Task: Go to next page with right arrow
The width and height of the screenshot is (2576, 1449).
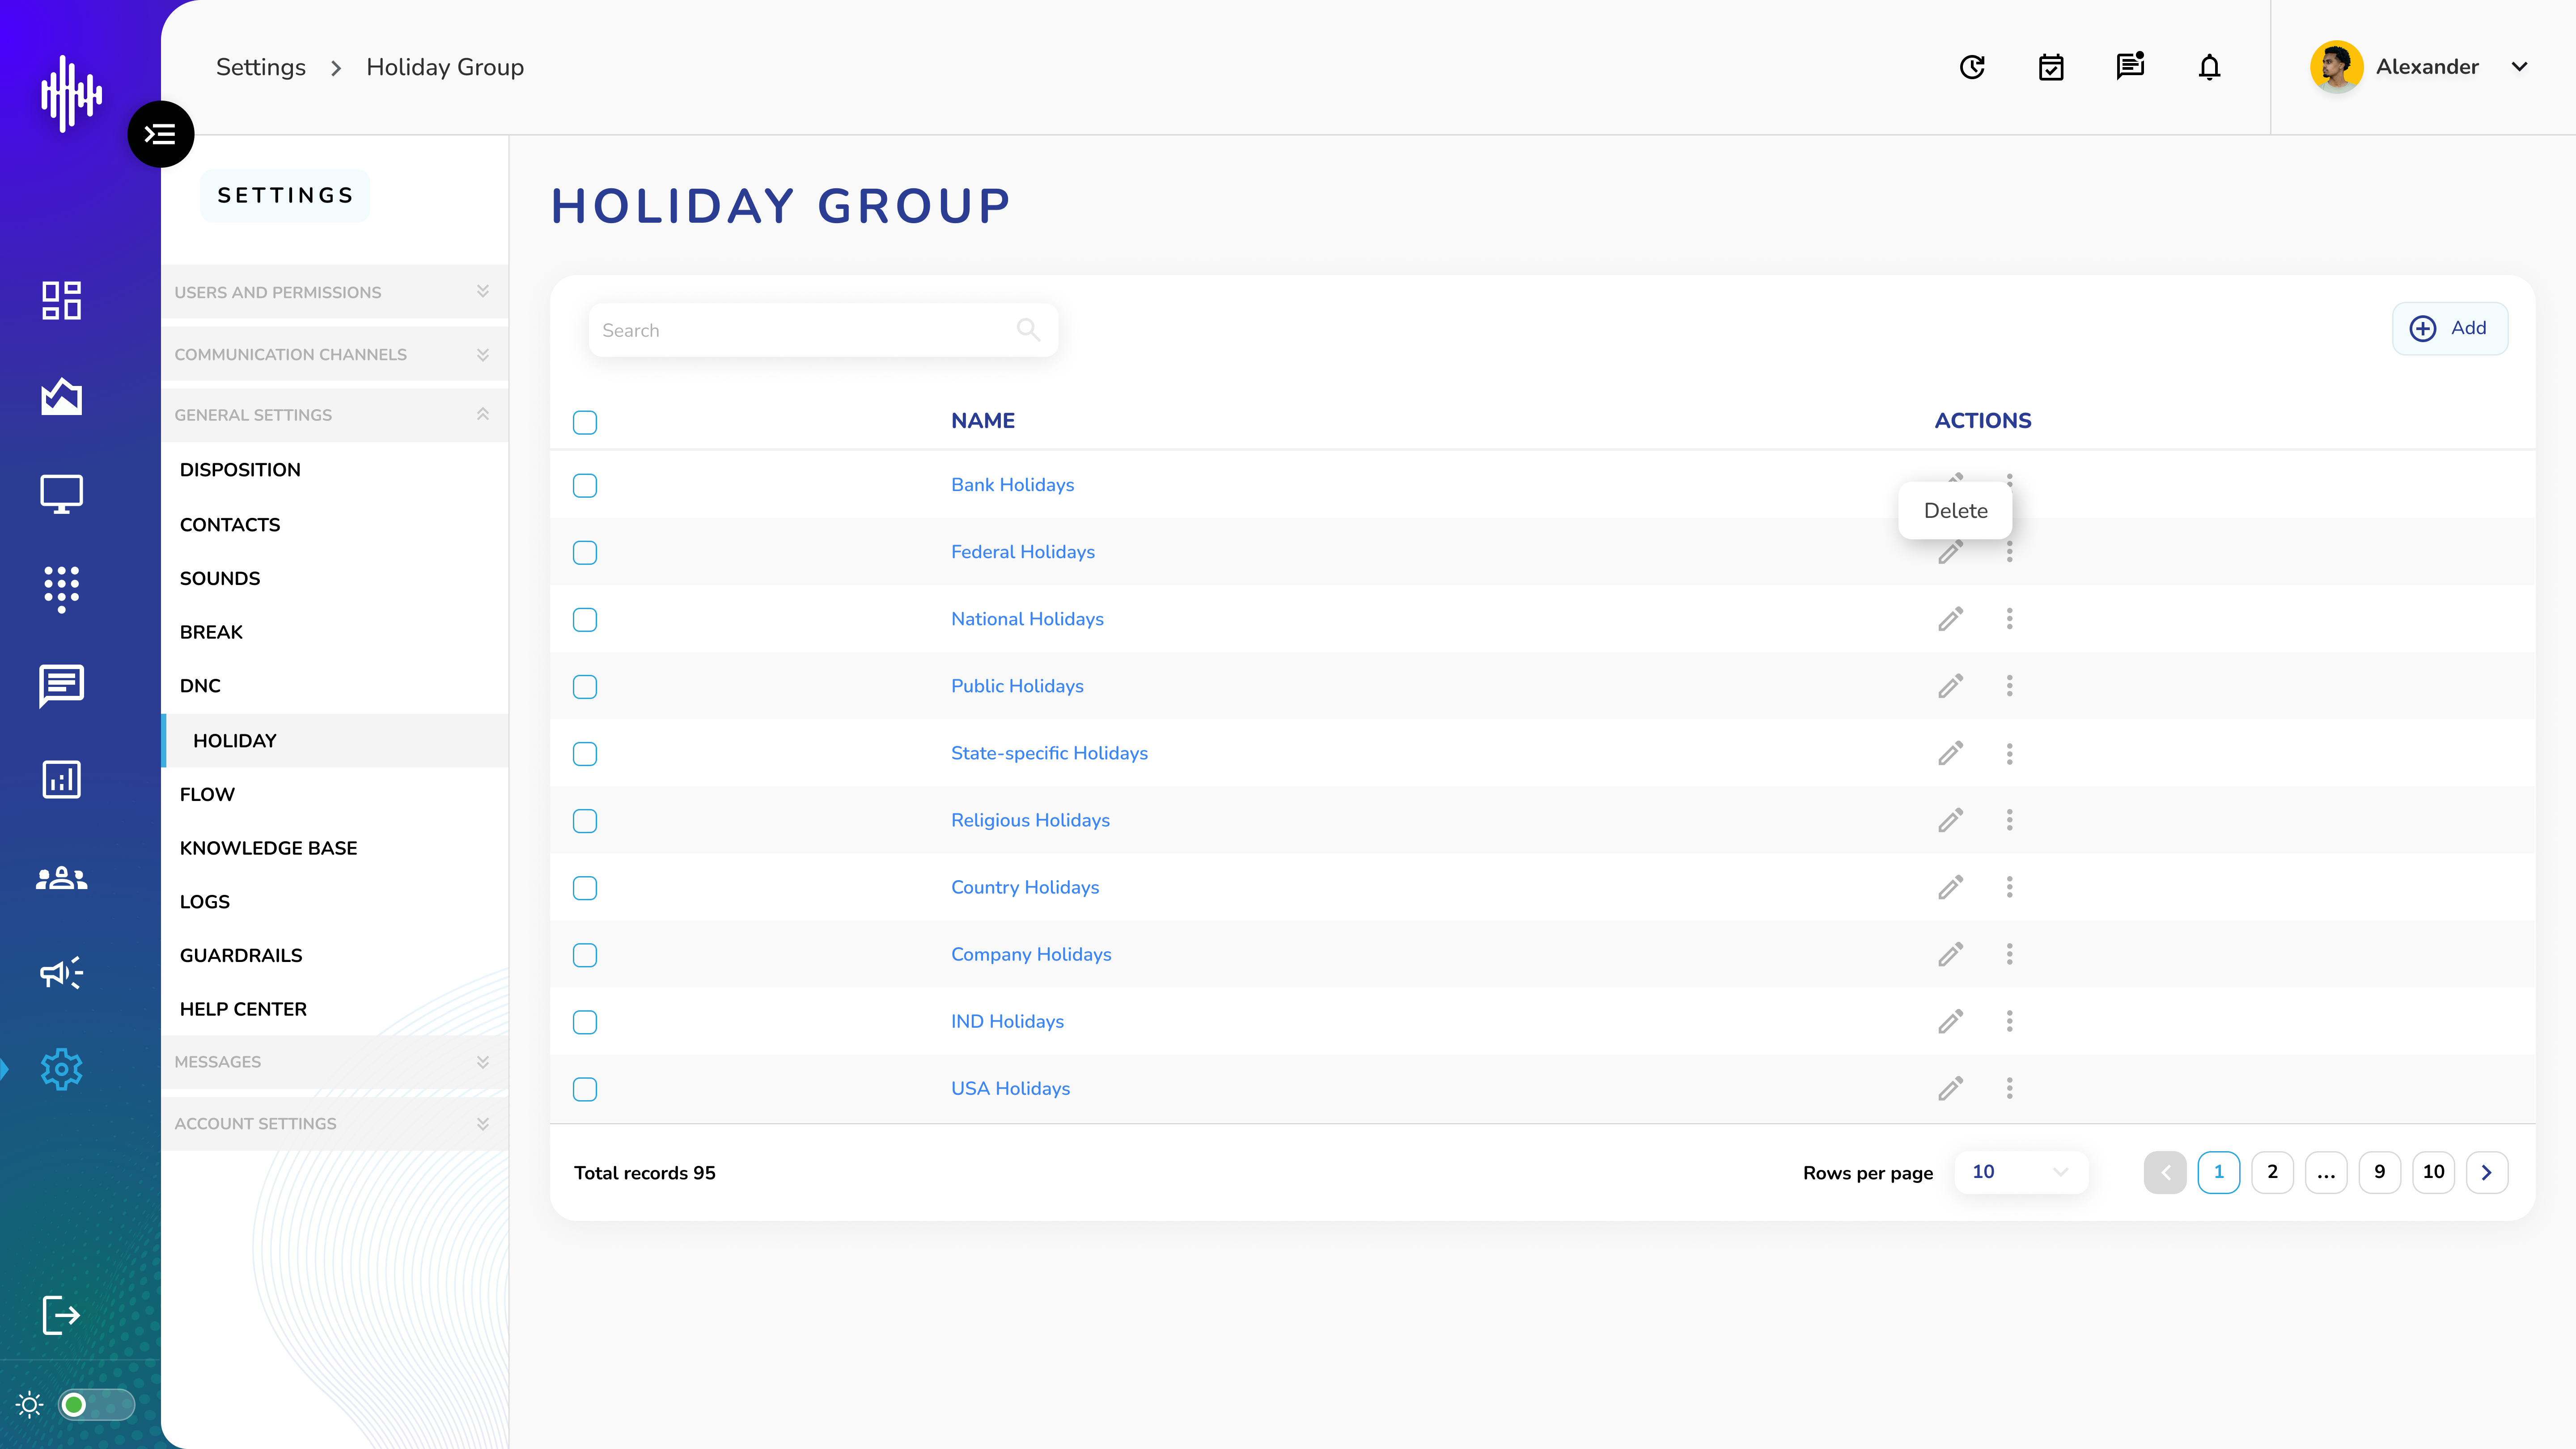Action: (2486, 1172)
